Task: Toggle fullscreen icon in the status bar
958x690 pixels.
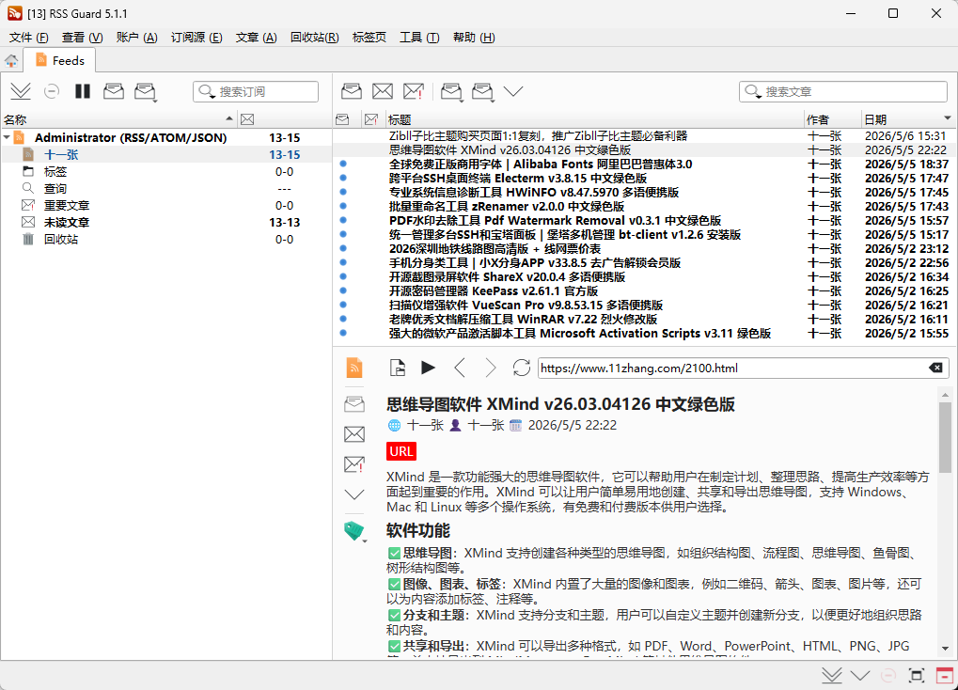Action: tap(917, 675)
